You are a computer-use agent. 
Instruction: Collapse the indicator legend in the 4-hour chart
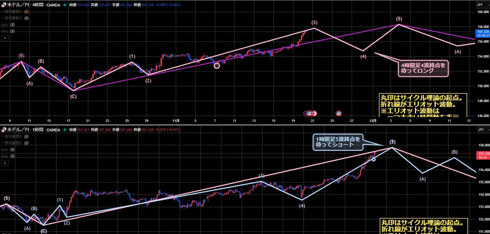[x=5, y=38]
